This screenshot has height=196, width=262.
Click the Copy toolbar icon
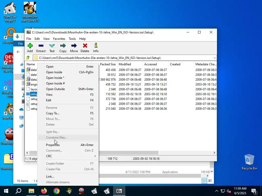click(x=63, y=46)
